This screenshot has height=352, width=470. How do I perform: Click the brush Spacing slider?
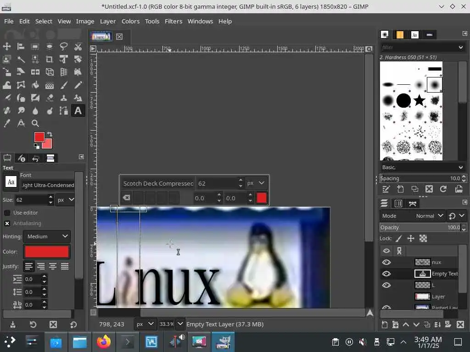pyautogui.click(x=420, y=178)
